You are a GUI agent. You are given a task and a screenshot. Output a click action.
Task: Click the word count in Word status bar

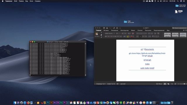[111, 84]
